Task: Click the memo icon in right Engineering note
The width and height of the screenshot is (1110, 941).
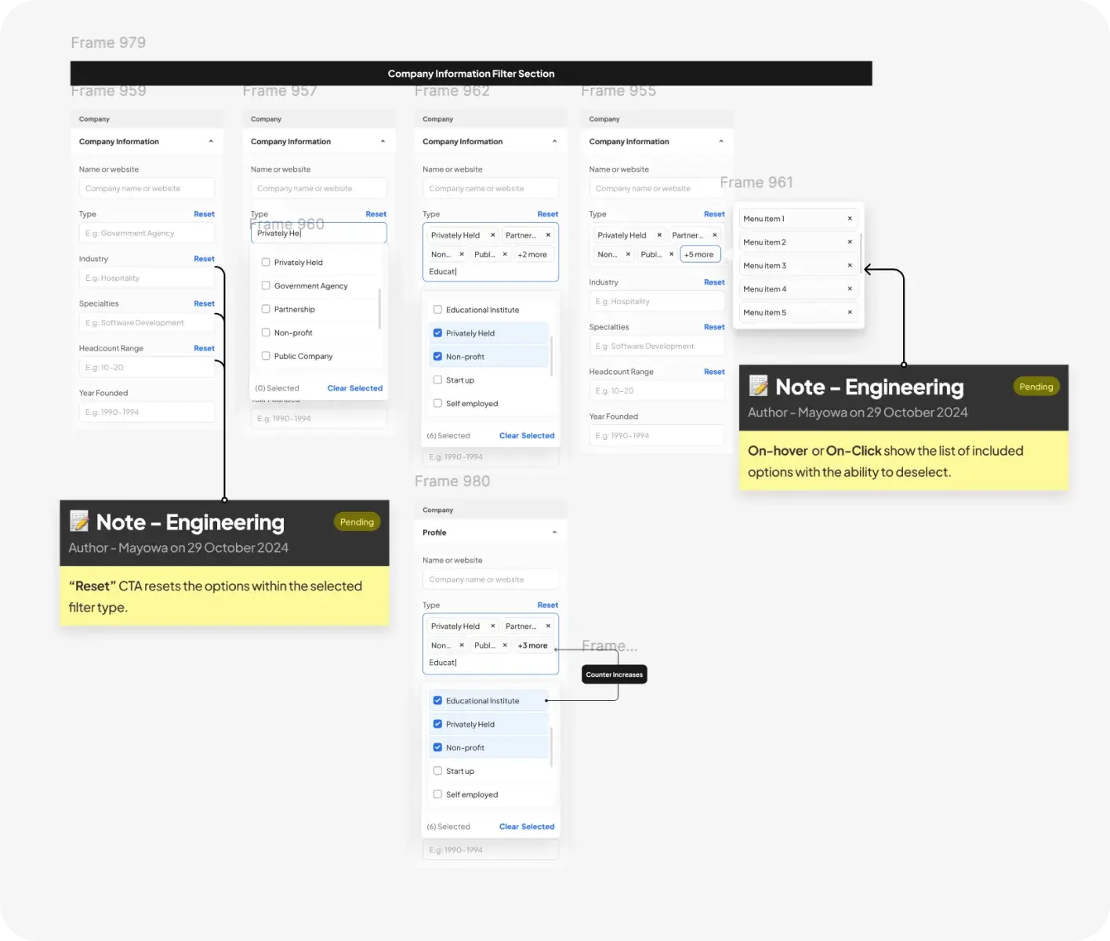Action: pos(758,386)
